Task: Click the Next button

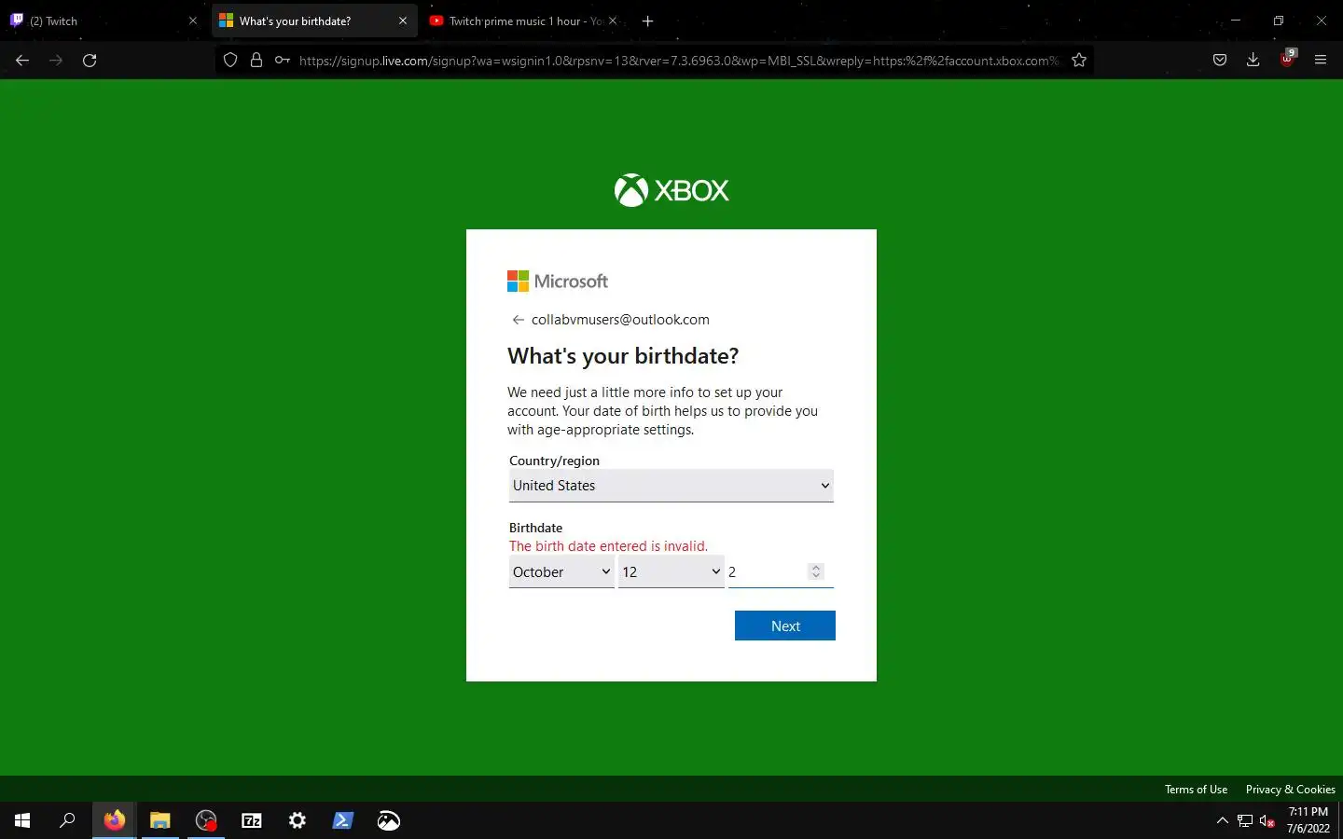Action: coord(785,626)
